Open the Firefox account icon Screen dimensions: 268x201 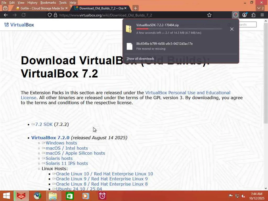245,15
